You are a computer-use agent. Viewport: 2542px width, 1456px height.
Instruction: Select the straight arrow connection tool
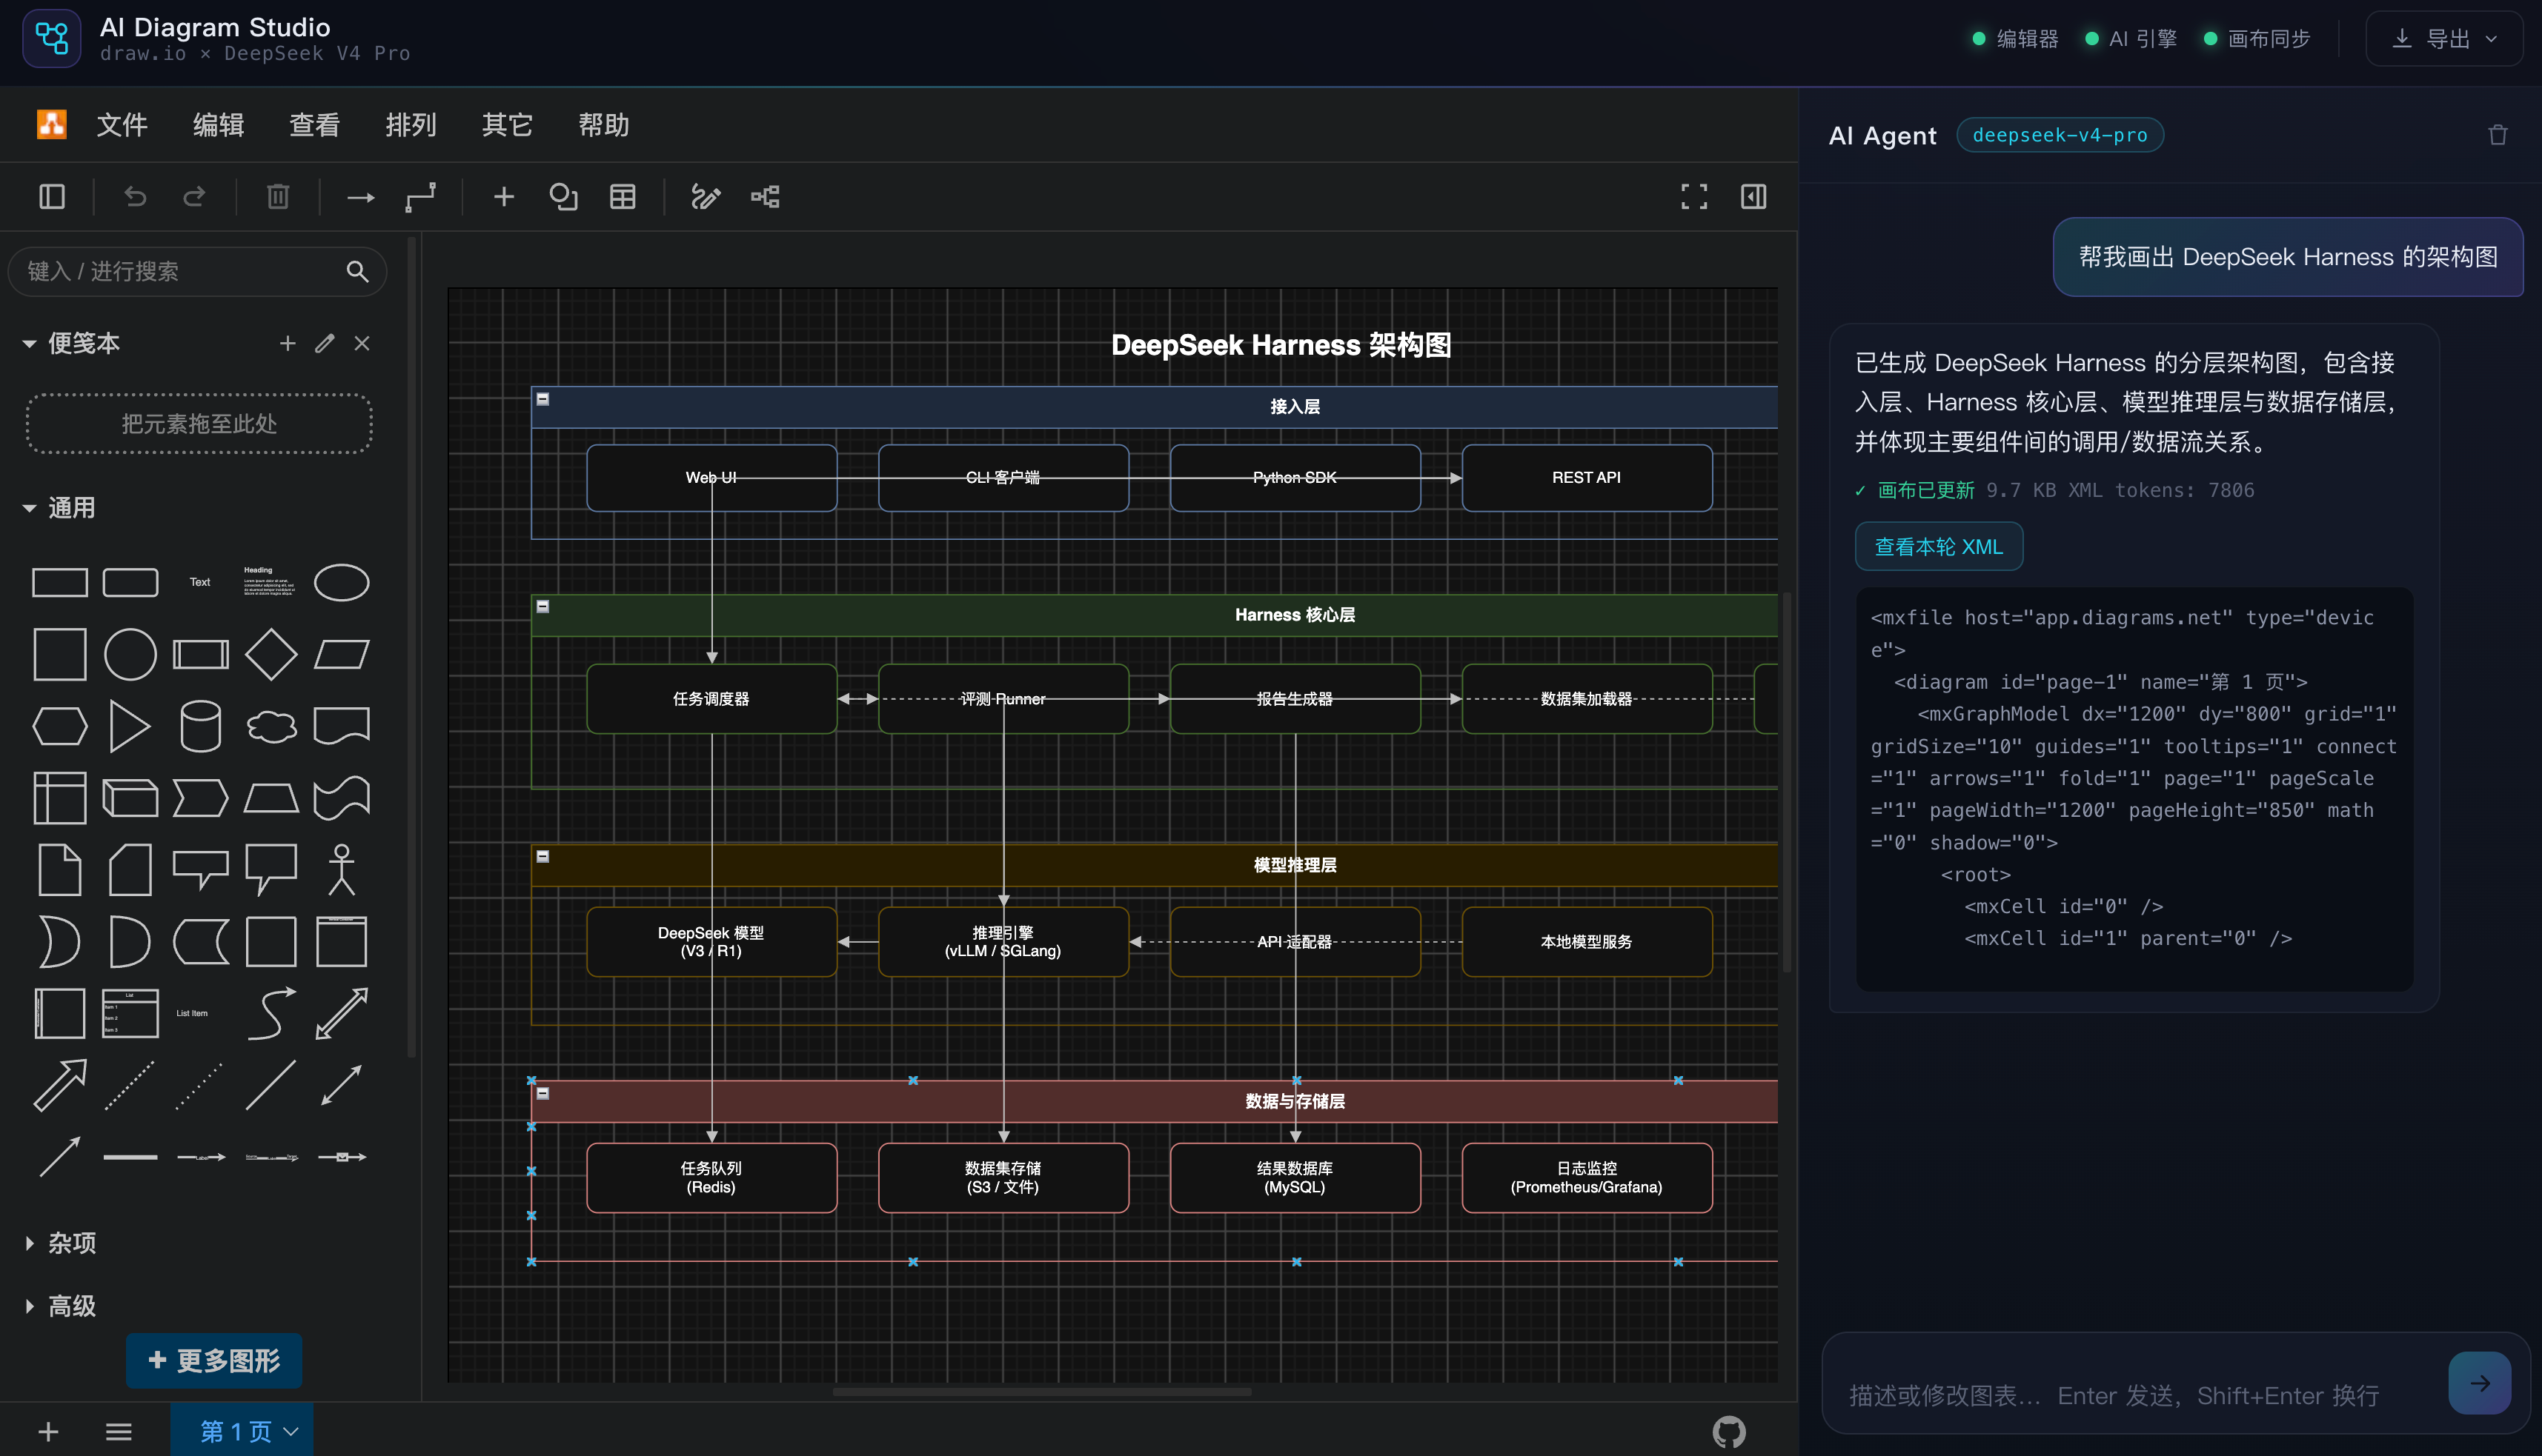360,197
